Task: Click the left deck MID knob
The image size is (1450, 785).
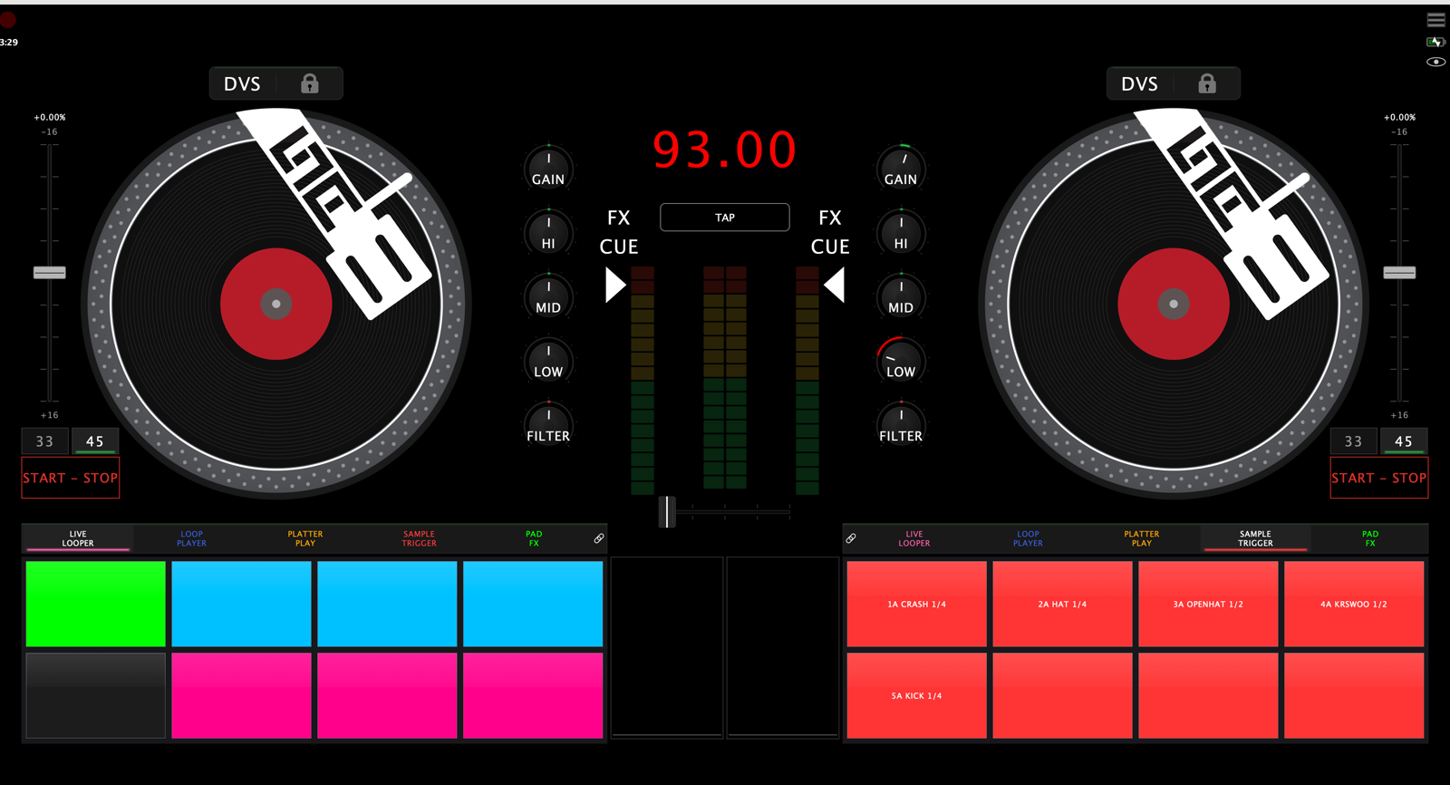Action: pyautogui.click(x=548, y=296)
